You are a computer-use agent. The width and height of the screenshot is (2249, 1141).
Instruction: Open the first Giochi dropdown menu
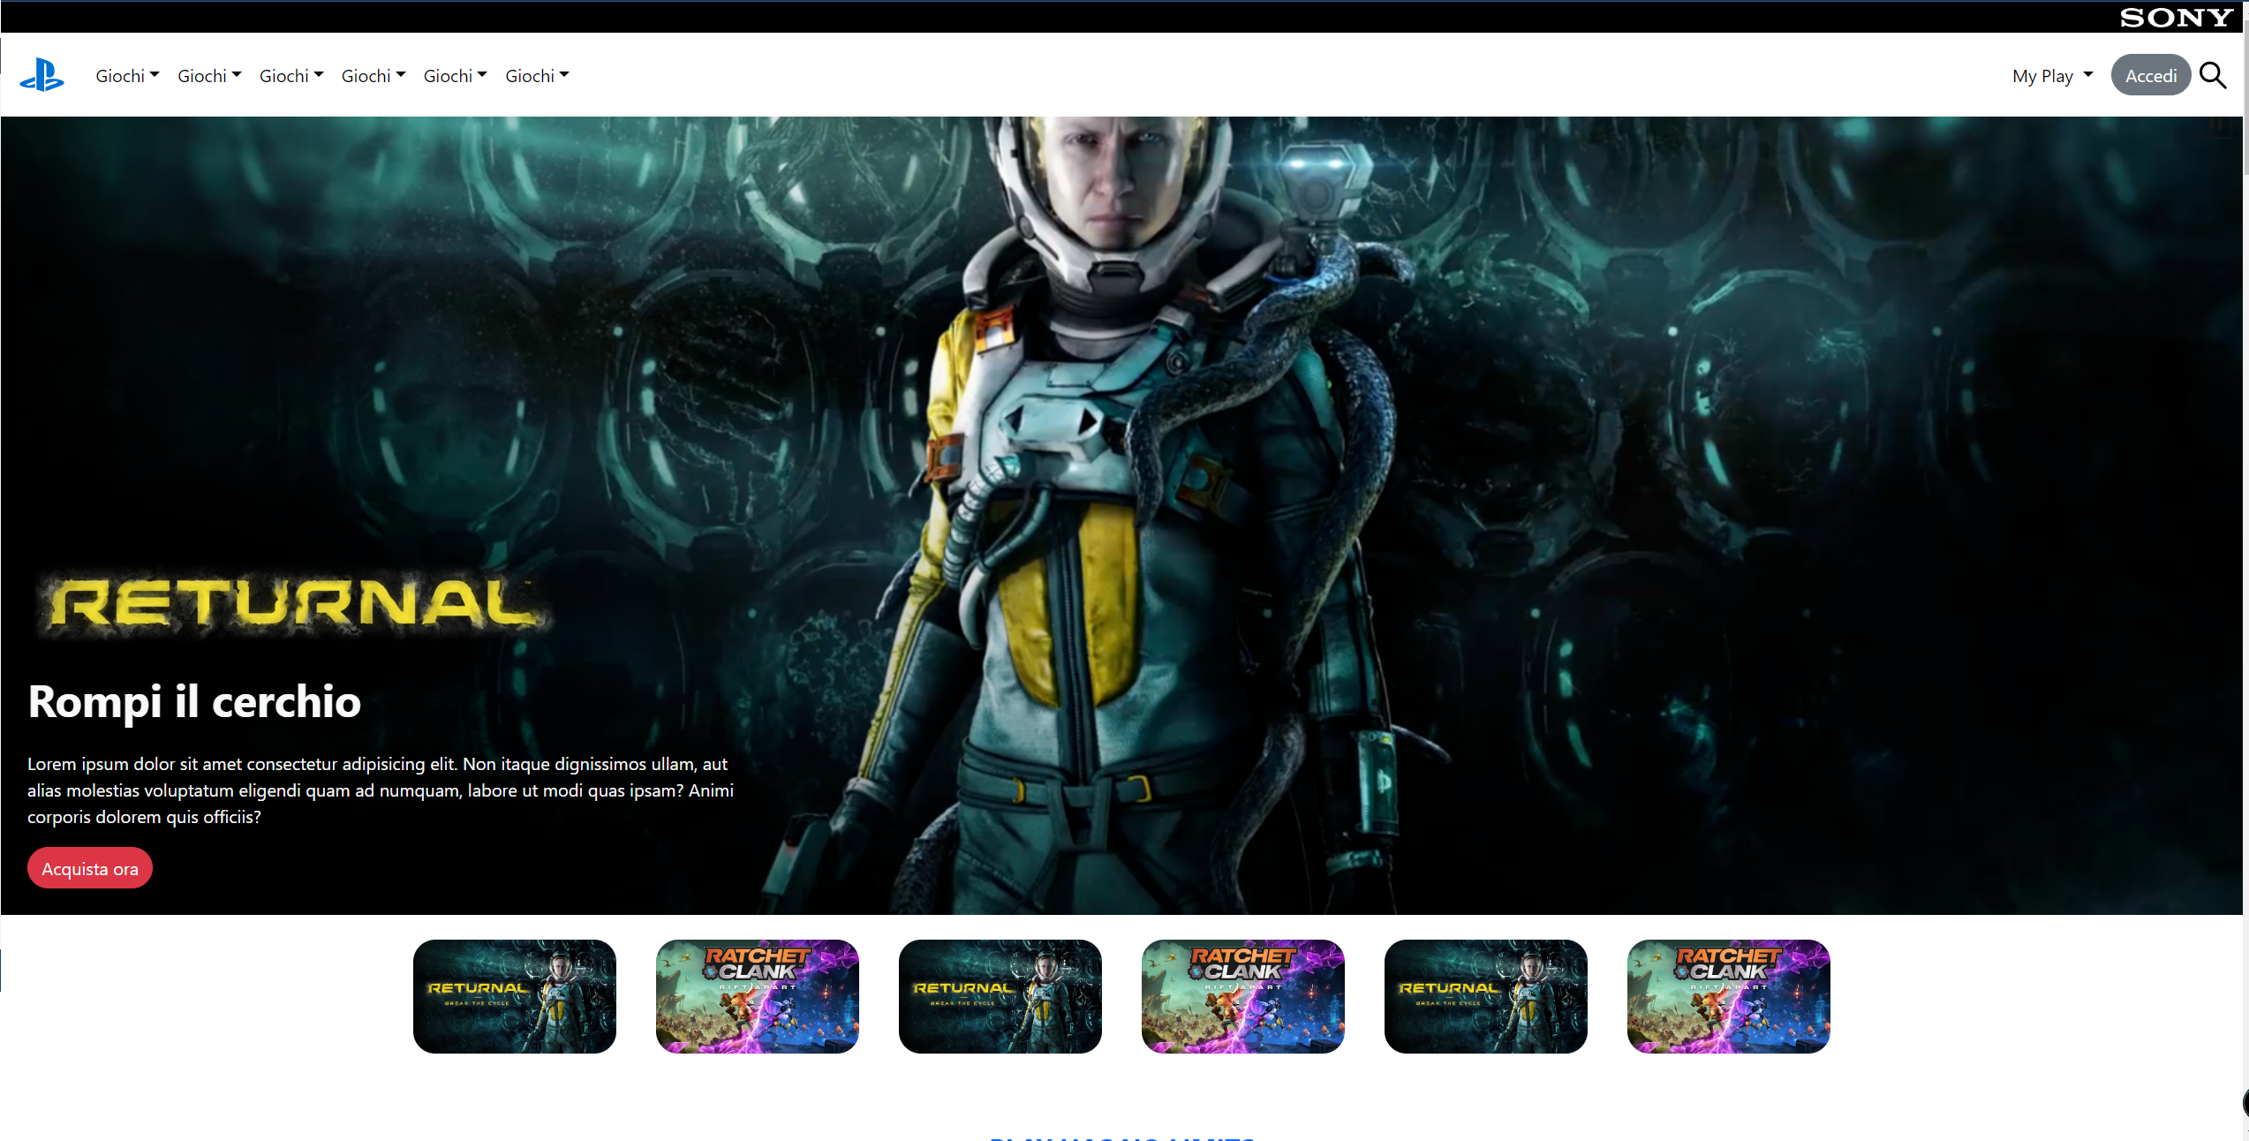click(127, 76)
